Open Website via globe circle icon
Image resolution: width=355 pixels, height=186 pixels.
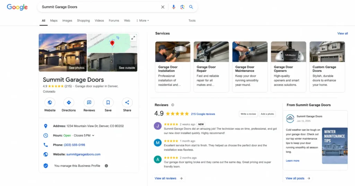[x=50, y=102]
